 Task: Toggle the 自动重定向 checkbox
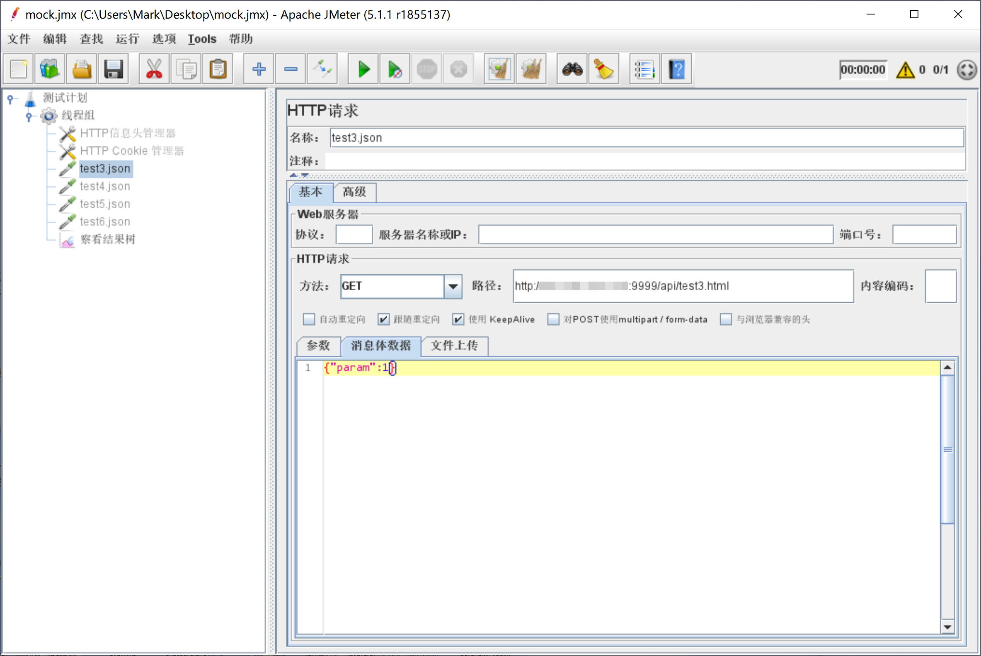coord(309,319)
